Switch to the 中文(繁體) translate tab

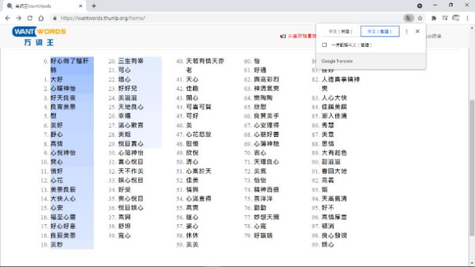[379, 32]
